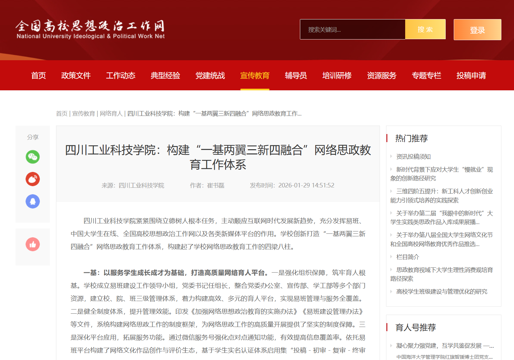
Task: Share article via Weibo icon
Action: click(33, 179)
